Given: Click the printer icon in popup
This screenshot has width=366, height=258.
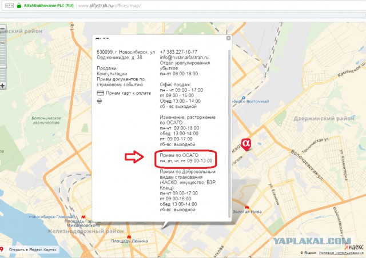Looking at the screenshot, I should (100, 101).
